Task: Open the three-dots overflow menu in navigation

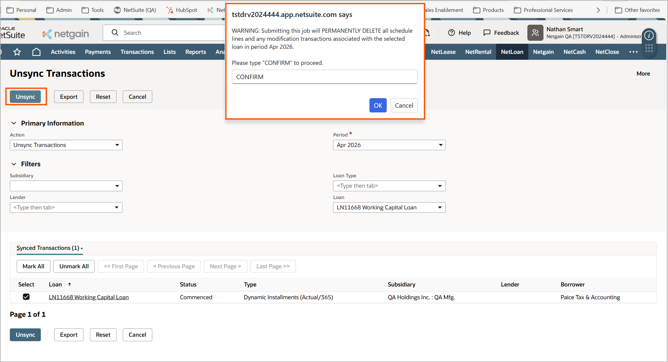Action: pyautogui.click(x=633, y=52)
